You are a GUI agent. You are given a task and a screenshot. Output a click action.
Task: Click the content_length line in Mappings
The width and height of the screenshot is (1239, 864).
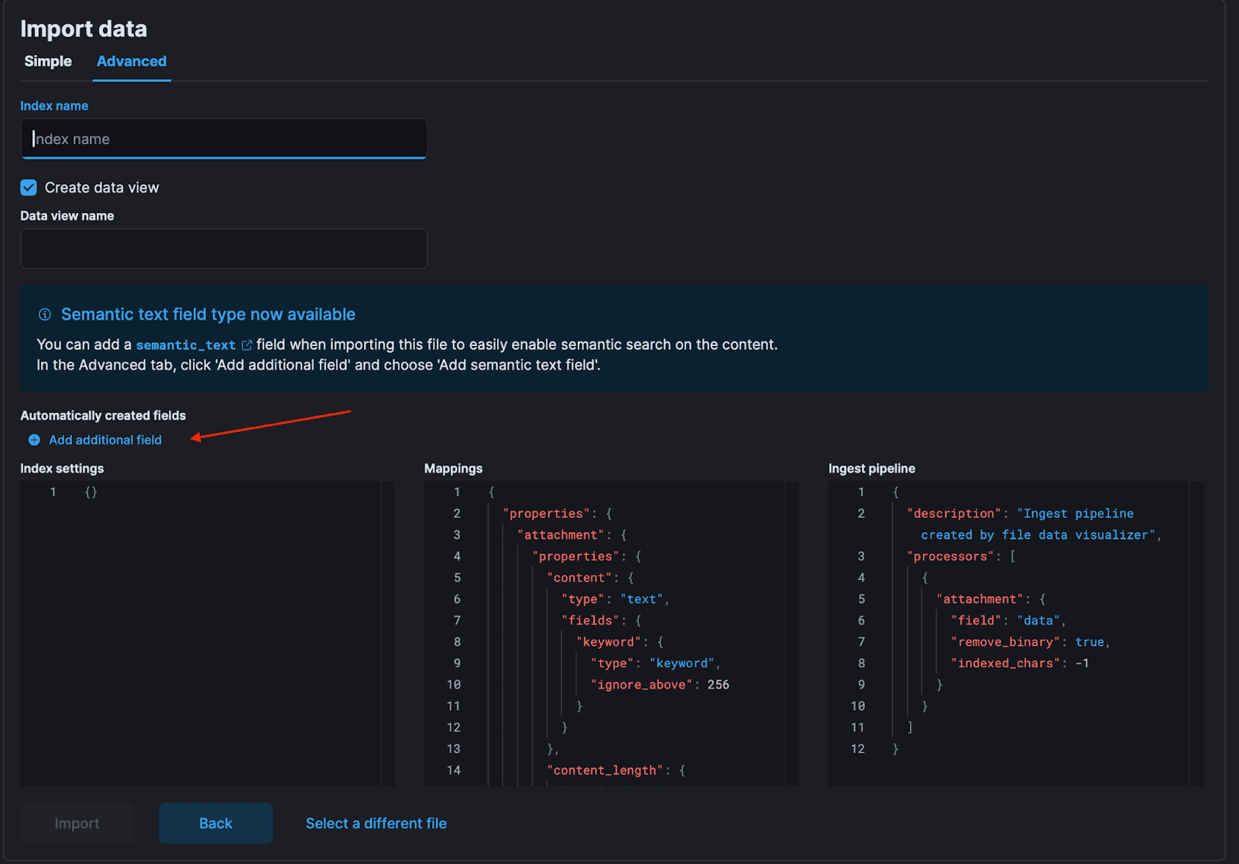click(603, 770)
